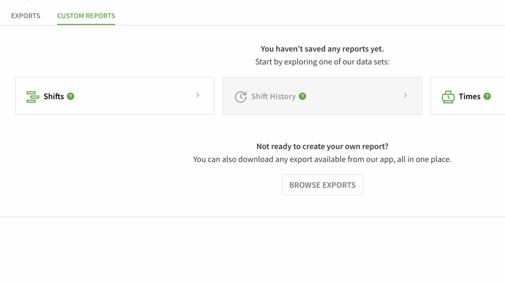Screen dimensions: 505x284
Task: Expand the Shift History chevron arrow
Action: (405, 96)
